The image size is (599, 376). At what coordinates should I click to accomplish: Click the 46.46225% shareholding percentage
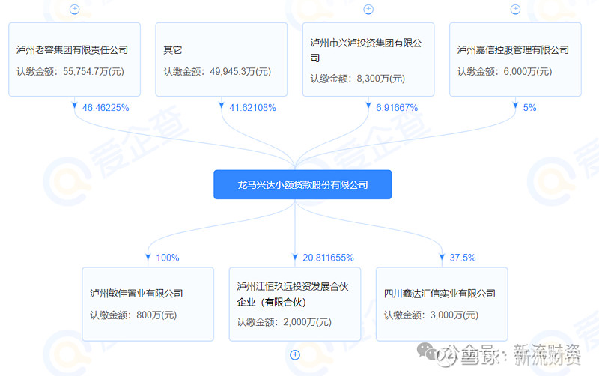pyautogui.click(x=106, y=108)
